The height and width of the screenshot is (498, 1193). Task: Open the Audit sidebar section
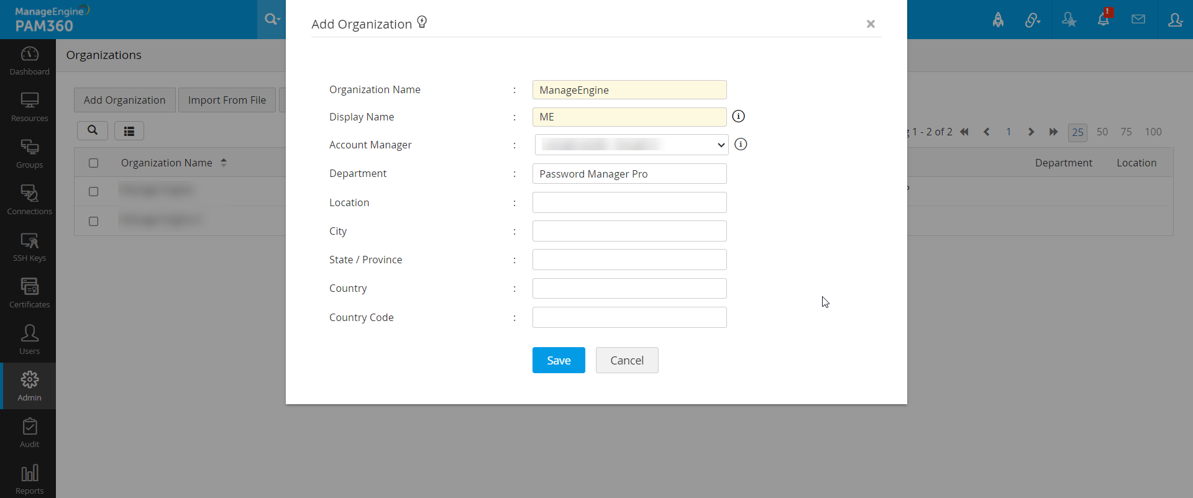click(29, 433)
